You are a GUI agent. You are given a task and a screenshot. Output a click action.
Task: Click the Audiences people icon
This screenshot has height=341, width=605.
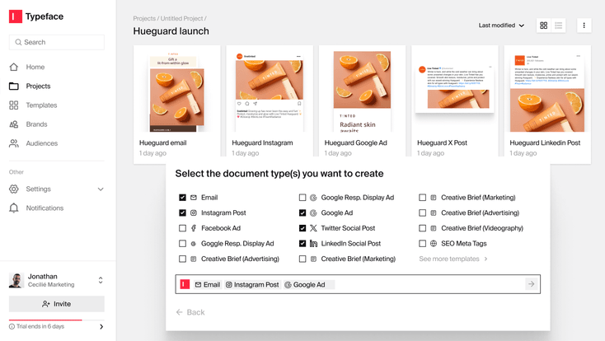pyautogui.click(x=14, y=143)
